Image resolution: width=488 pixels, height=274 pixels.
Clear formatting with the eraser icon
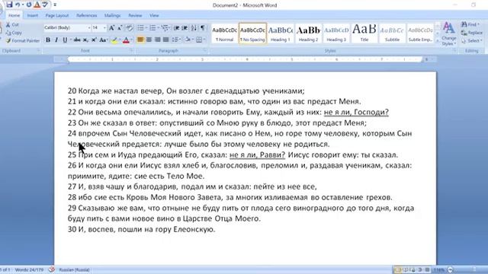click(x=129, y=28)
